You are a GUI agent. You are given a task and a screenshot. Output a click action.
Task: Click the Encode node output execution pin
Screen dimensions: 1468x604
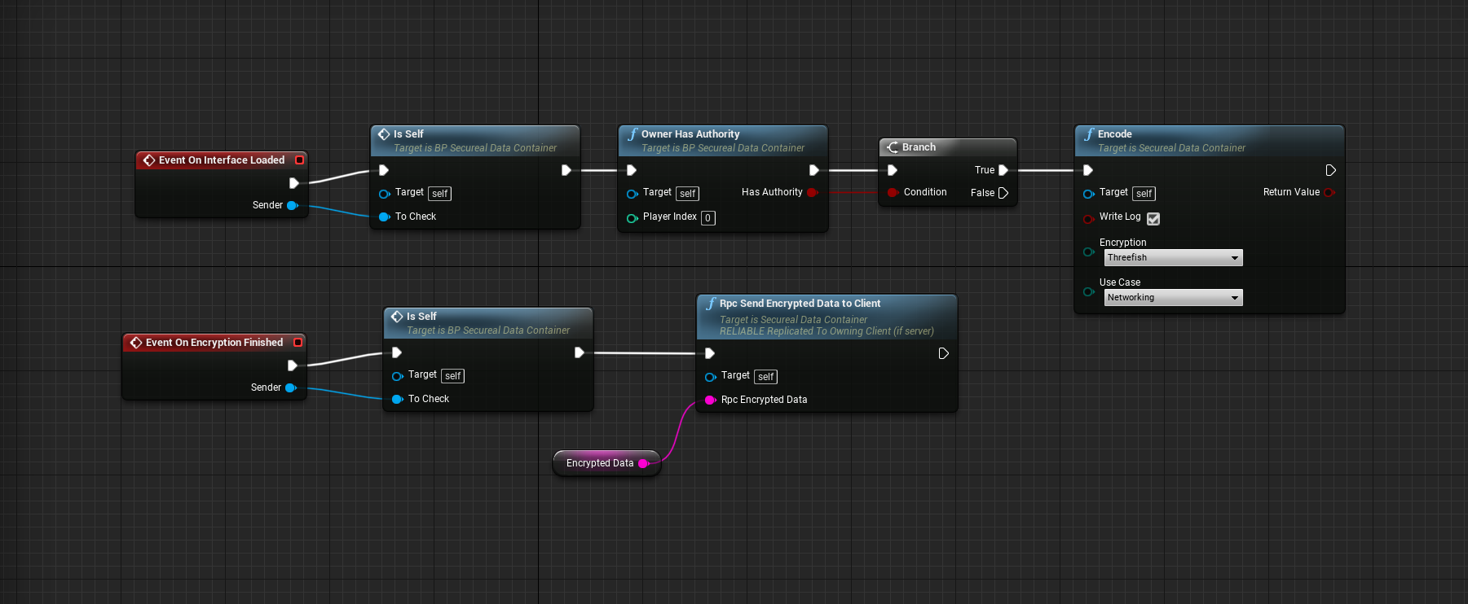(1330, 170)
